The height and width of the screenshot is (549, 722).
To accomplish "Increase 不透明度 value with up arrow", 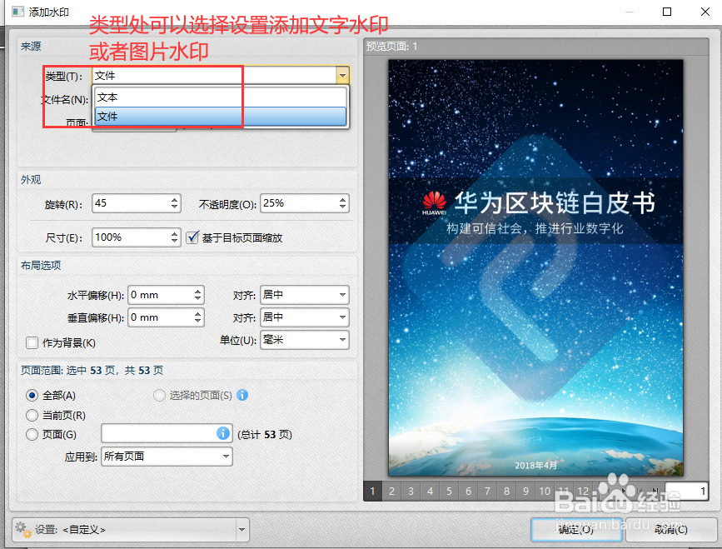I will [341, 198].
